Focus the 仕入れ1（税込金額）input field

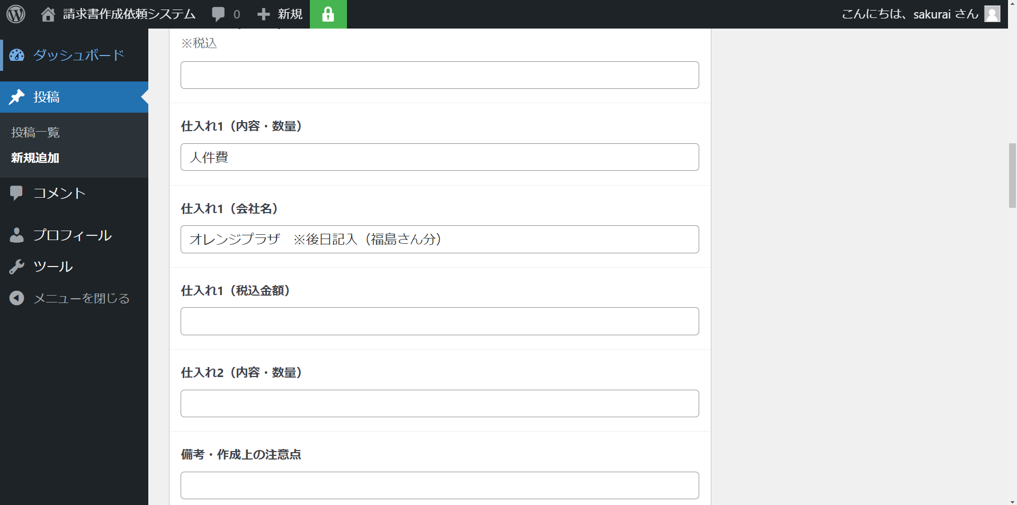point(440,322)
